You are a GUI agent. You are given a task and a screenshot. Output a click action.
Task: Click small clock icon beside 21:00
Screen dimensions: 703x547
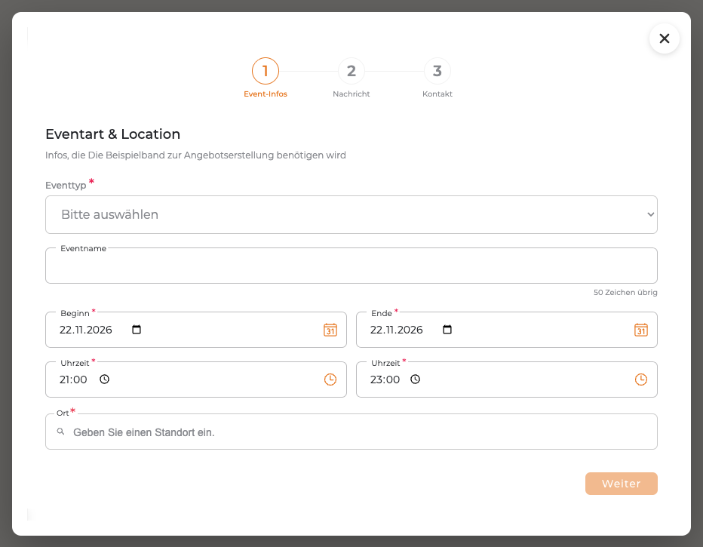[x=104, y=380]
